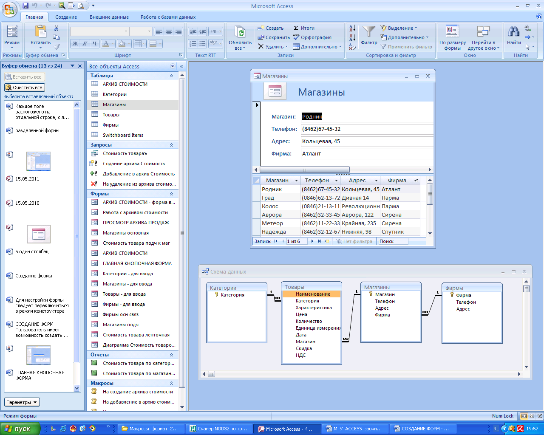Image resolution: width=544 pixels, height=435 pixels.
Task: Open the Фирма column filter dropdown
Action: pyautogui.click(x=416, y=181)
